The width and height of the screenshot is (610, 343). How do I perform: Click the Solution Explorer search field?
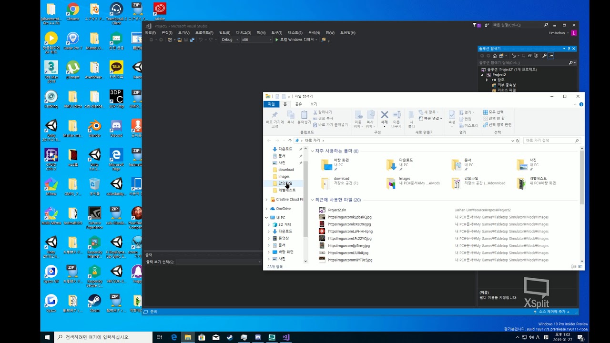tap(527, 62)
